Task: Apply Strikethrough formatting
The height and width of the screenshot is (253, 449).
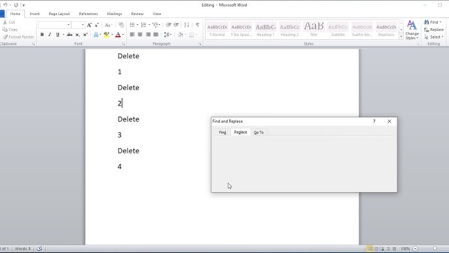Action: coord(69,35)
